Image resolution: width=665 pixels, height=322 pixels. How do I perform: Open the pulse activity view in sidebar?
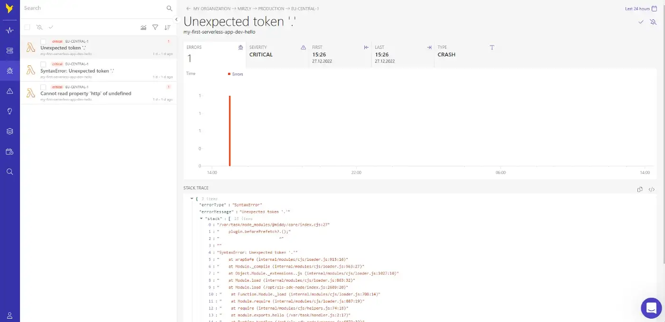click(x=9, y=30)
